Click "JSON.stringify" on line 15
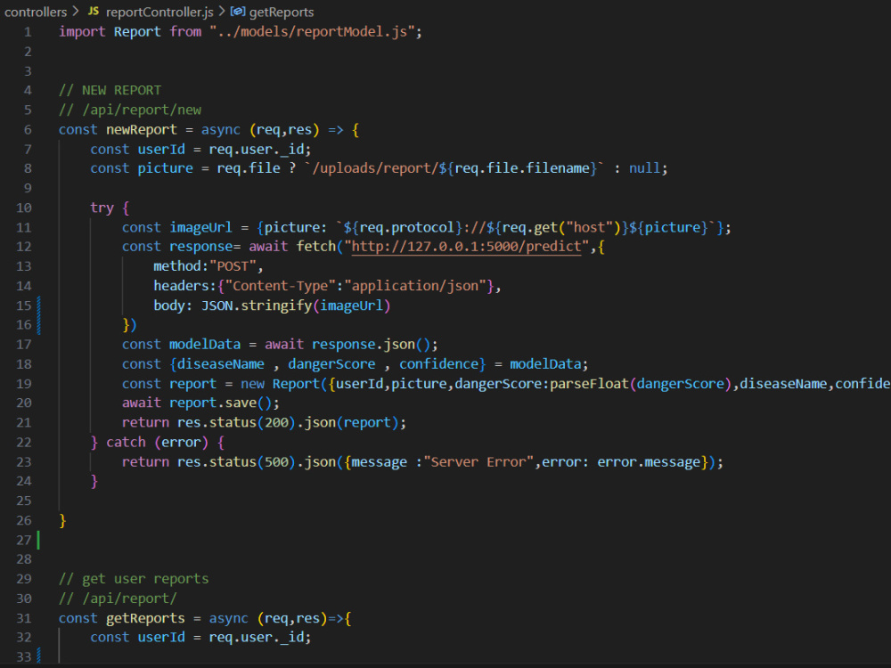 257,305
